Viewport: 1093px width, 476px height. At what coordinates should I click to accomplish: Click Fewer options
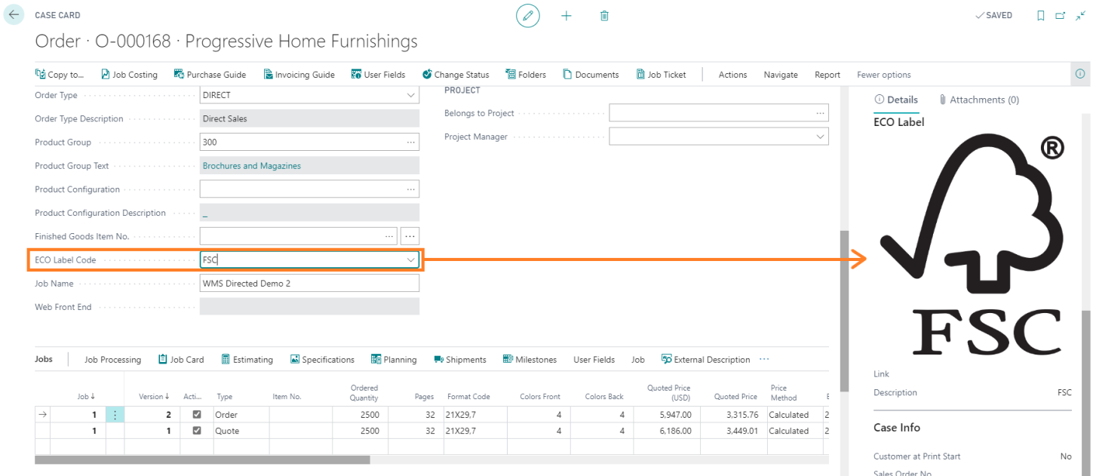[x=884, y=75]
